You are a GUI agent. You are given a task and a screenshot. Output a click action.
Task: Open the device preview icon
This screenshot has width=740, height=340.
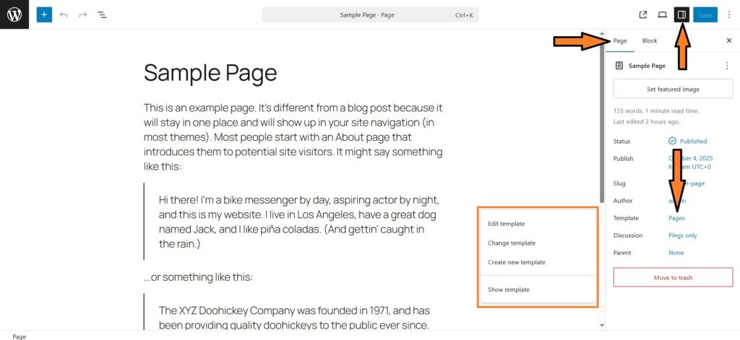pos(662,14)
